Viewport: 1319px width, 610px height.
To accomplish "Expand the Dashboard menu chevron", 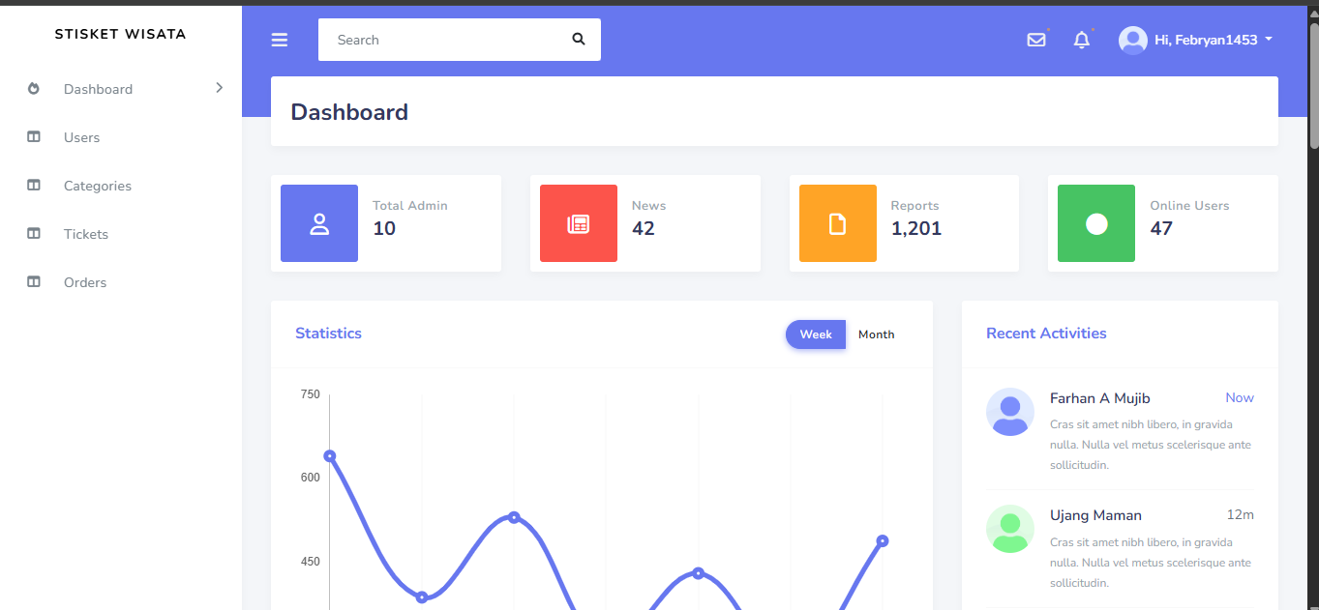I will [220, 88].
